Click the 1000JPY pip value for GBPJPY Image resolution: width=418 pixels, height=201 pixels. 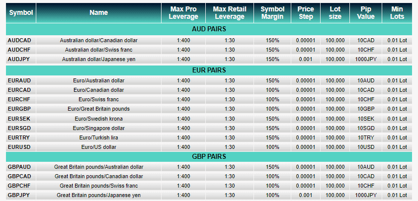point(366,195)
